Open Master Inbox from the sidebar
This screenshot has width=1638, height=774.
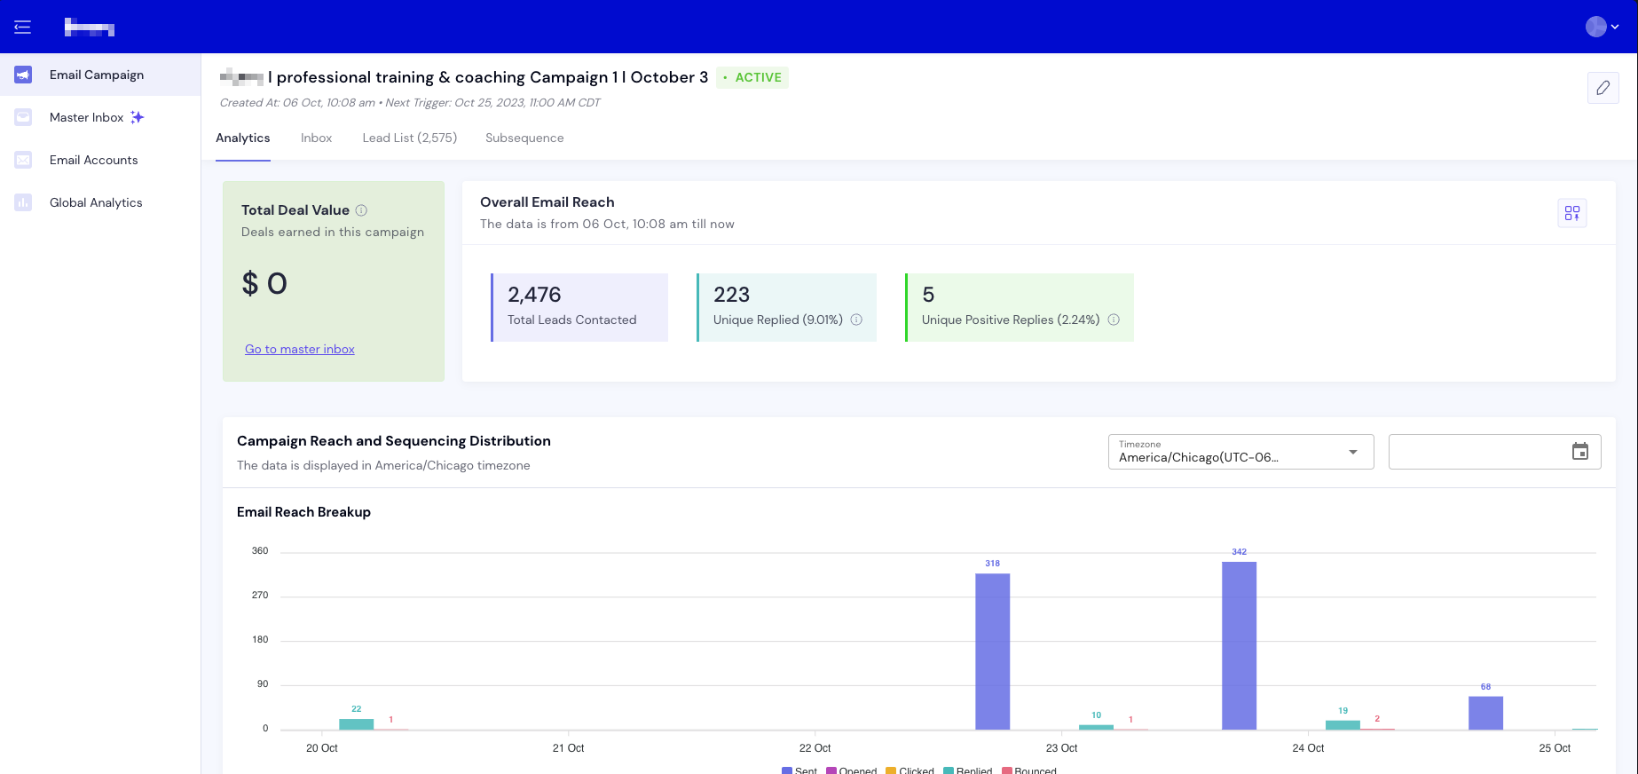pyautogui.click(x=87, y=117)
